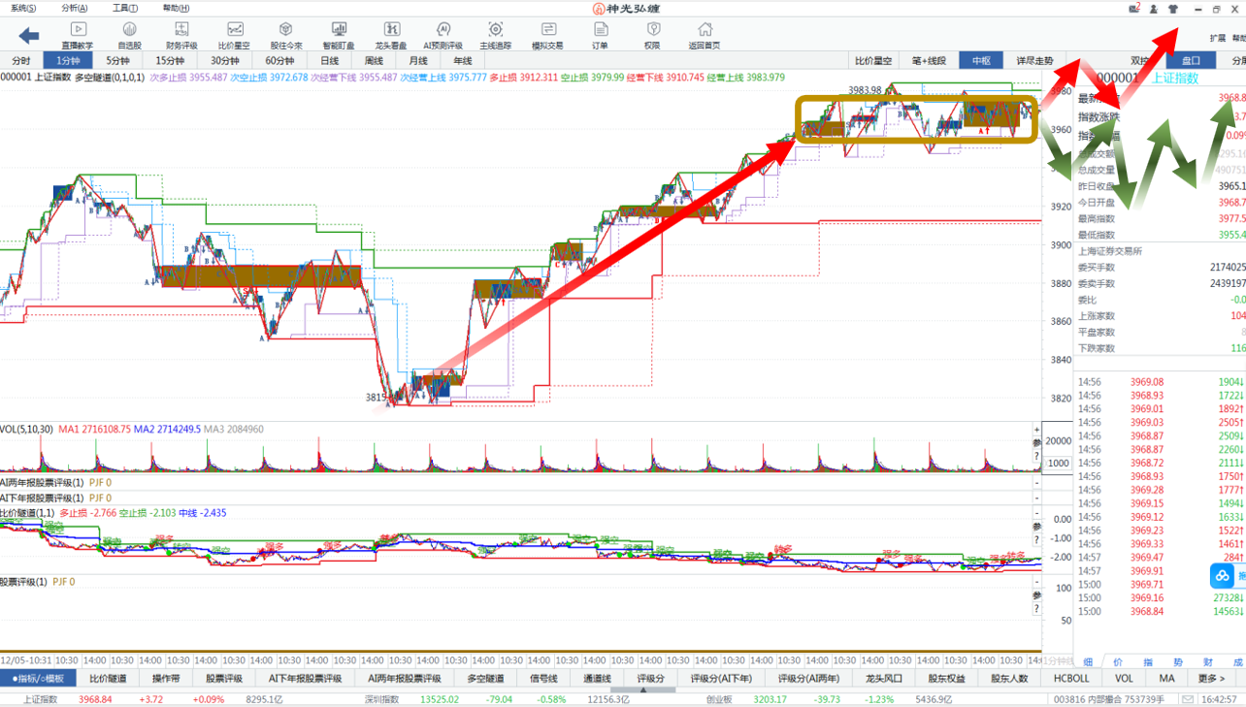
Task: Switch on 详尽走势 view
Action: (x=1034, y=60)
